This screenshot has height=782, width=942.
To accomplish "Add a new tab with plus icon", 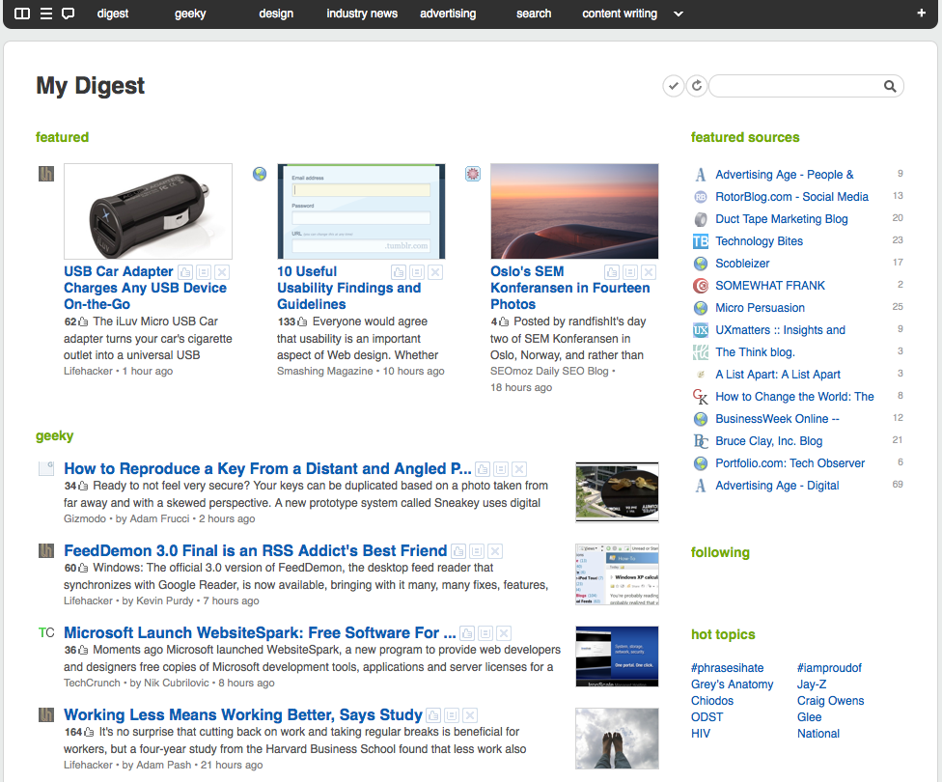I will tap(921, 13).
